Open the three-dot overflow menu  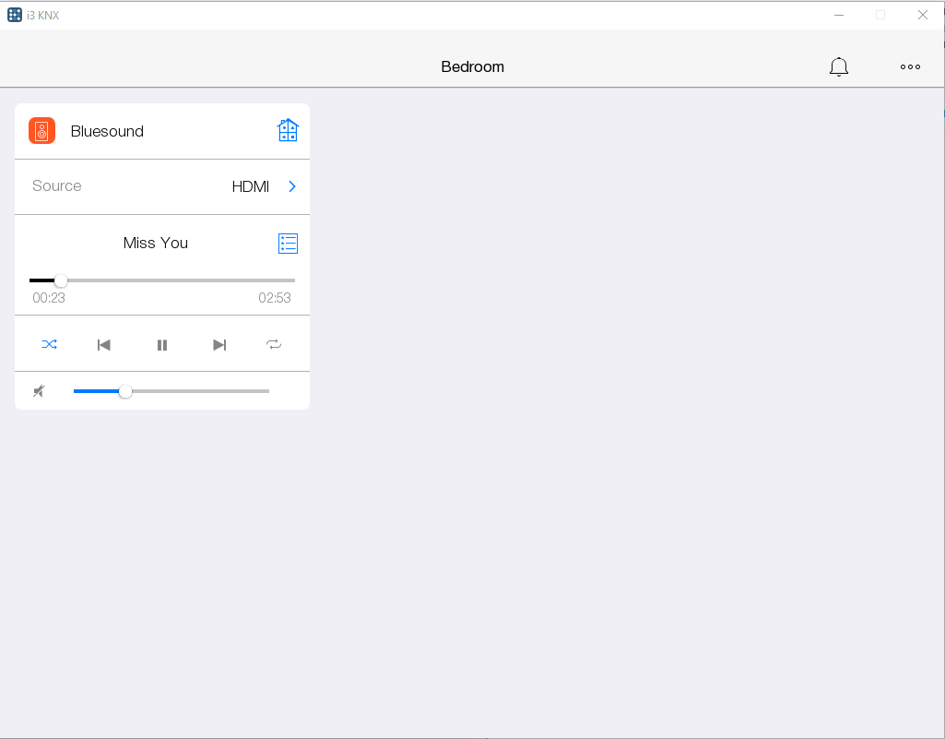point(910,66)
